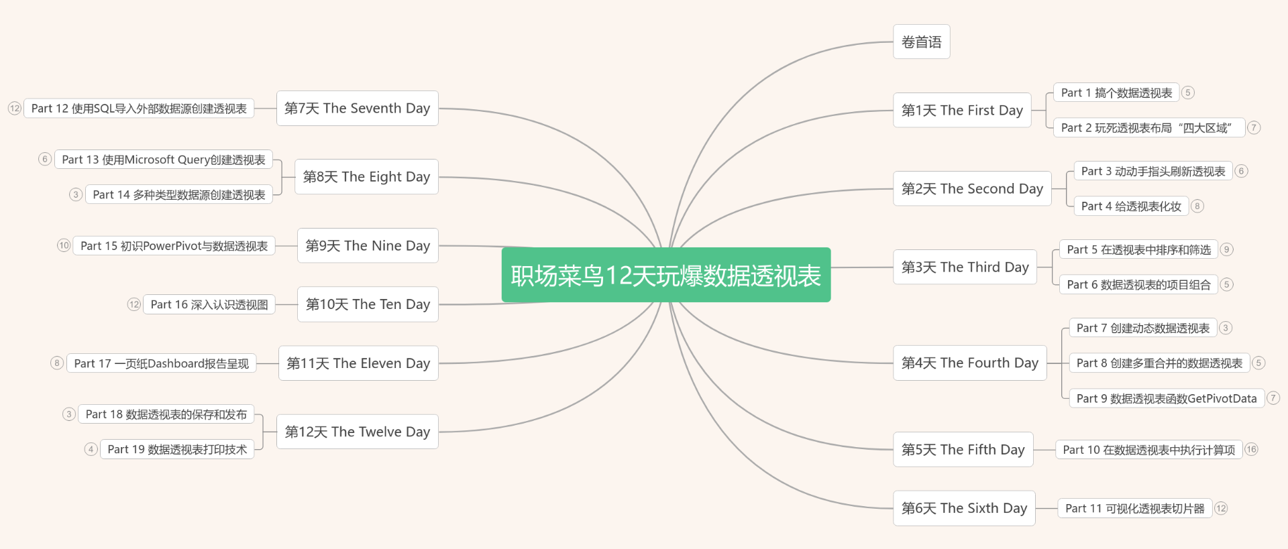Screen dimensions: 1288x549
Task: Select the 第1天 The First Day node
Action: (961, 110)
